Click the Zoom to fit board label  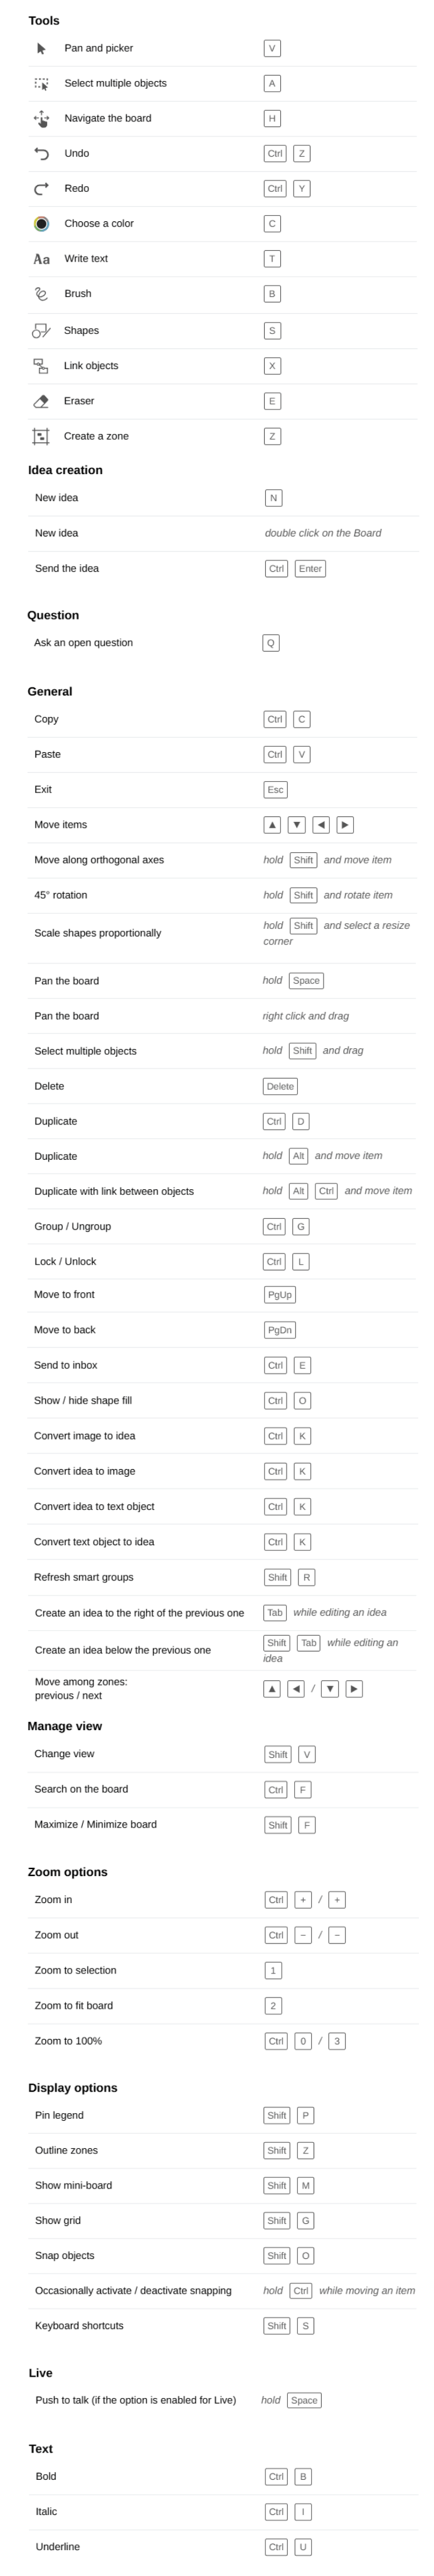click(74, 2005)
